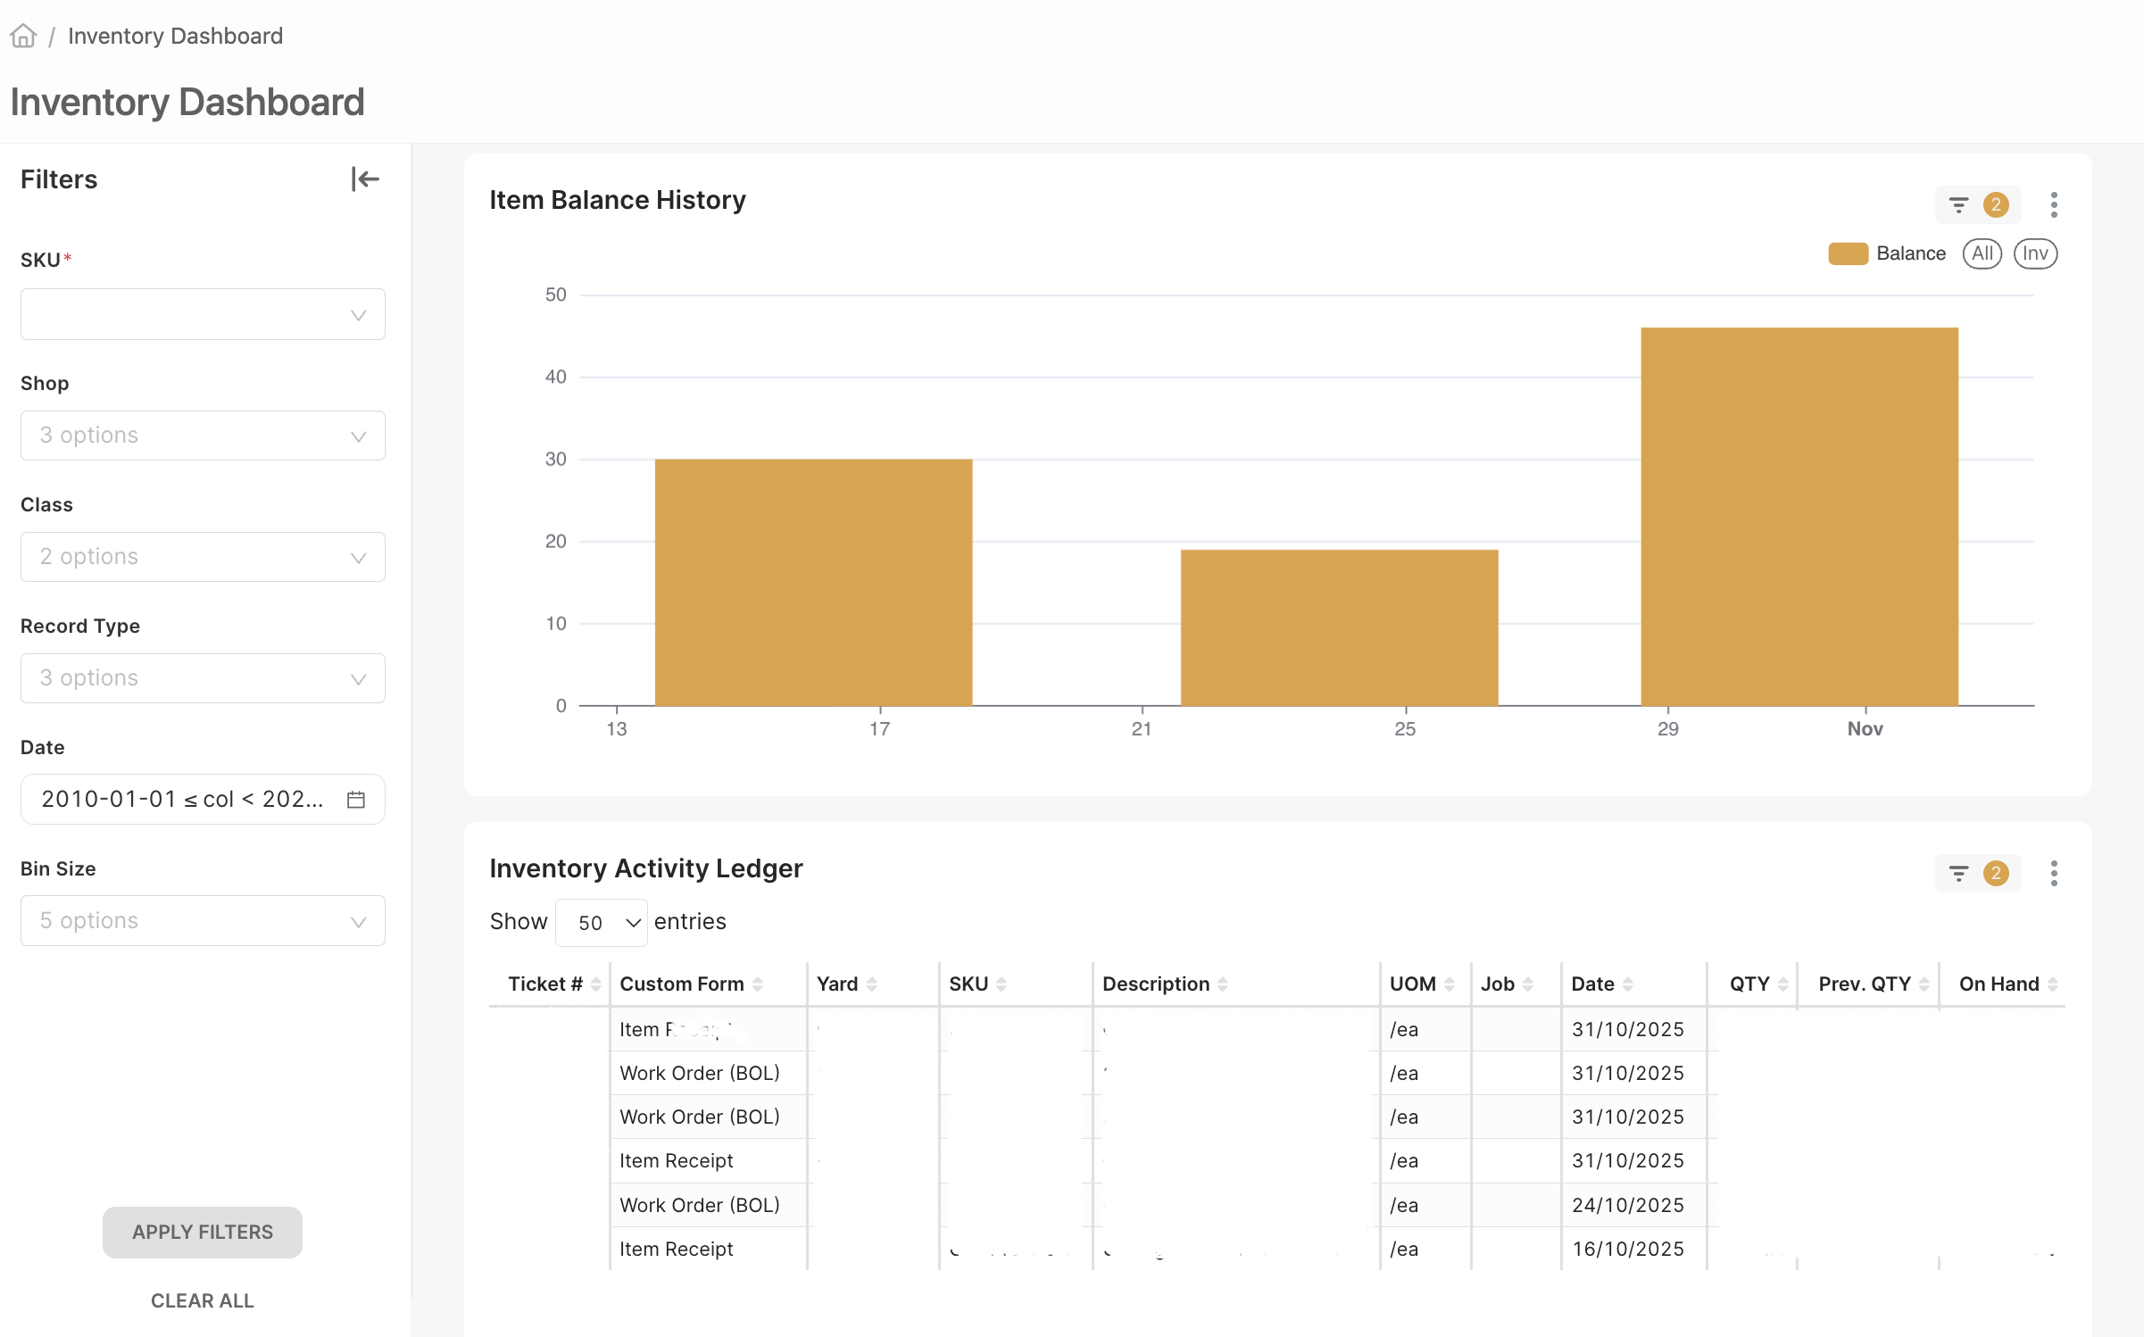The width and height of the screenshot is (2144, 1337).
Task: Click the CLEAR ALL button
Action: [202, 1300]
